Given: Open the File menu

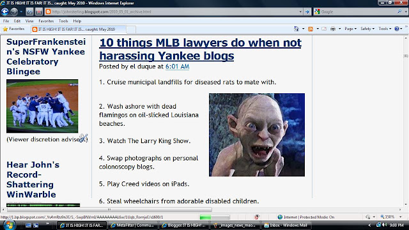Looking at the screenshot, I should [x=6, y=21].
